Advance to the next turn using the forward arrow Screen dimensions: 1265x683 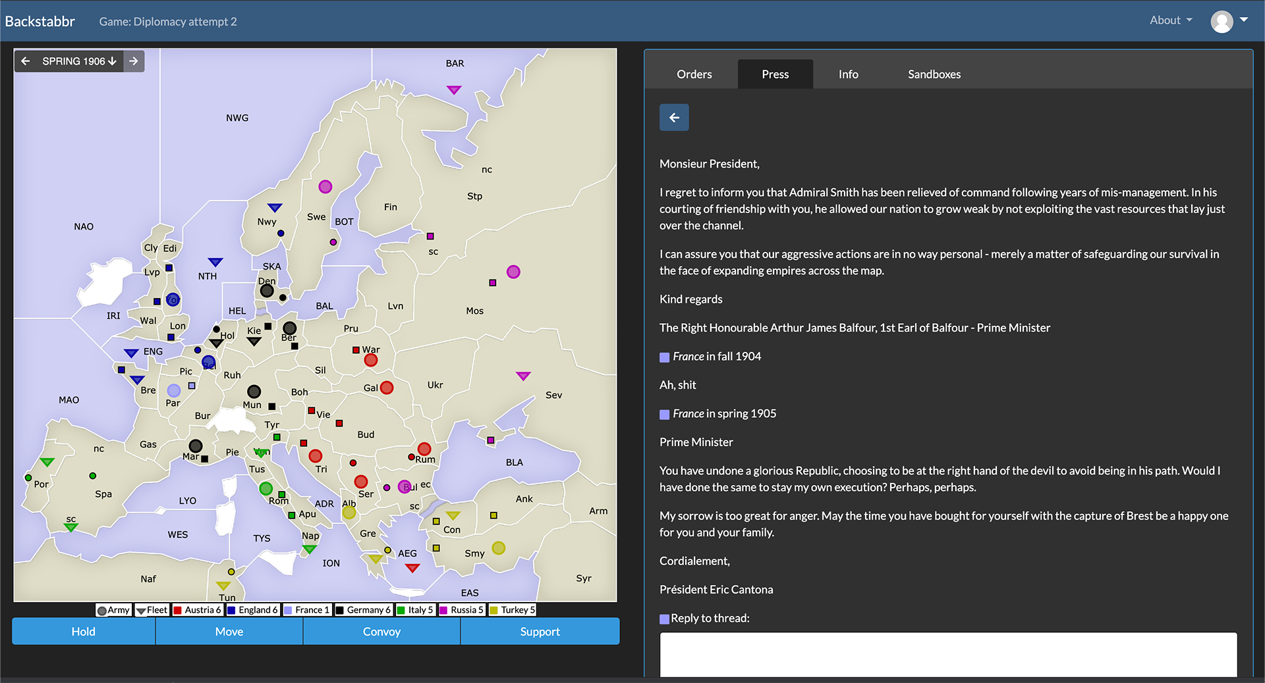pyautogui.click(x=134, y=61)
